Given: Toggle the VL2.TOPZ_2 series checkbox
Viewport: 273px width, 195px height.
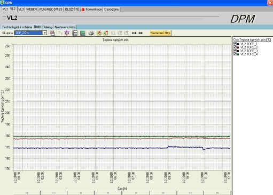Looking at the screenshot, I should point(235,47).
